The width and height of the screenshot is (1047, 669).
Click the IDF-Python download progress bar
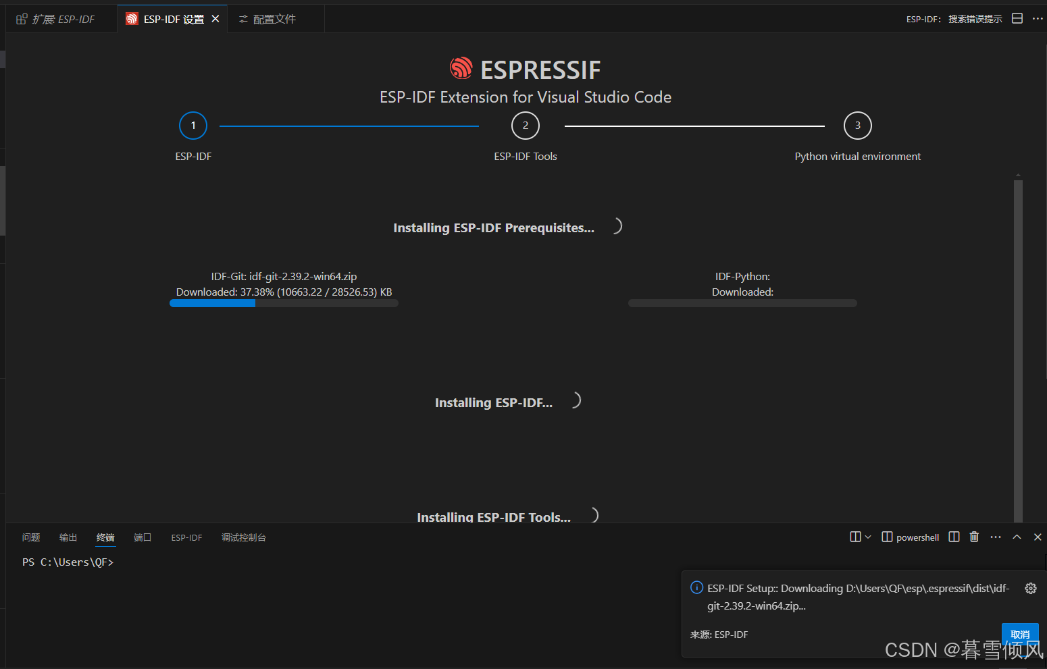[742, 303]
